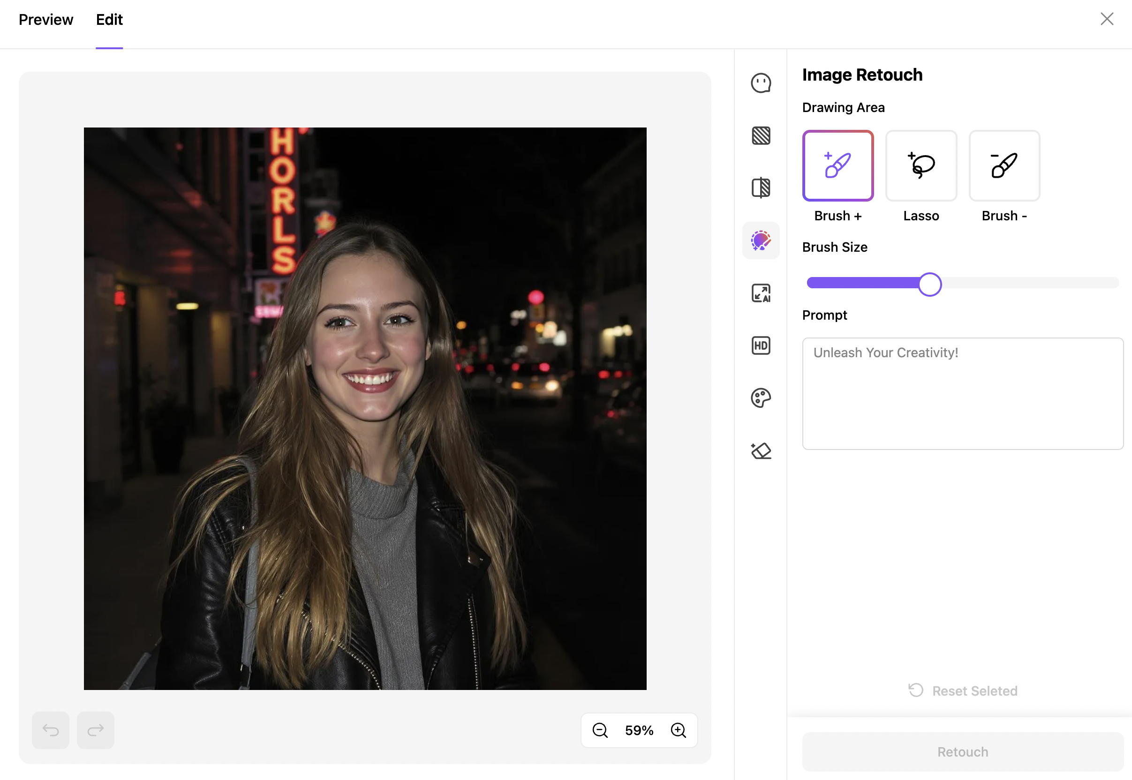Open the face swap tool icon
This screenshot has width=1132, height=780.
click(761, 83)
